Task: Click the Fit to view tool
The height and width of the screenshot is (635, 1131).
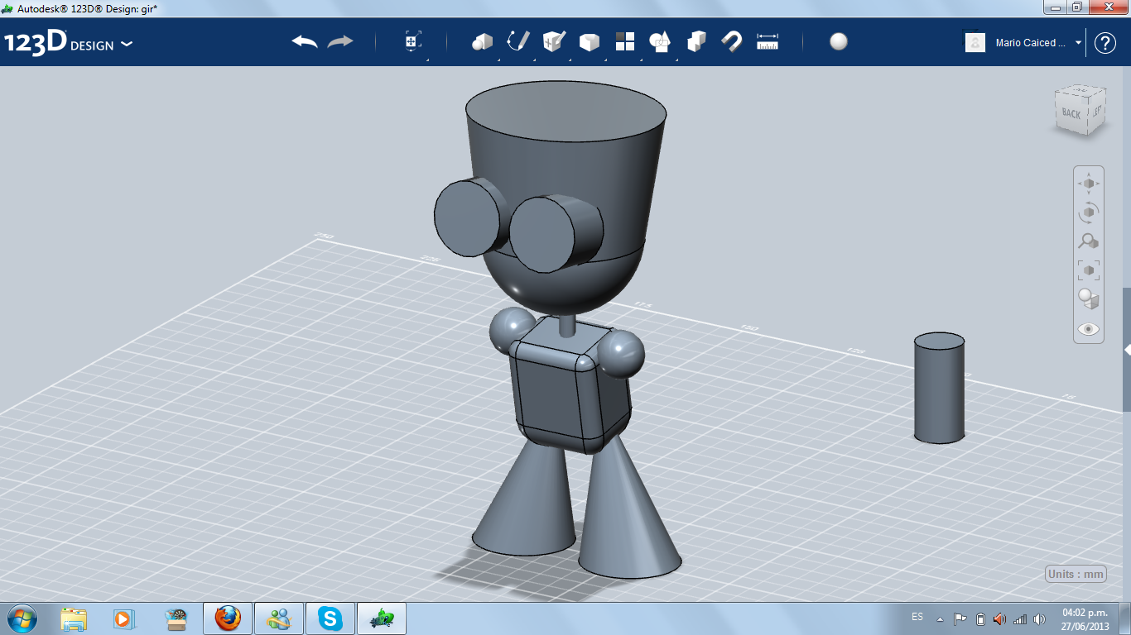Action: pos(1089,270)
